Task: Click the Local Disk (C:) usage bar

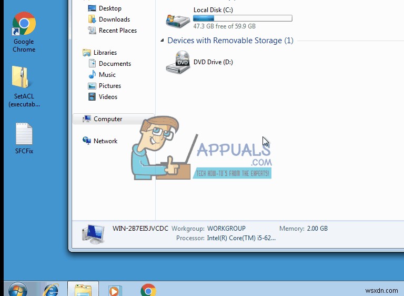Action: coord(243,18)
